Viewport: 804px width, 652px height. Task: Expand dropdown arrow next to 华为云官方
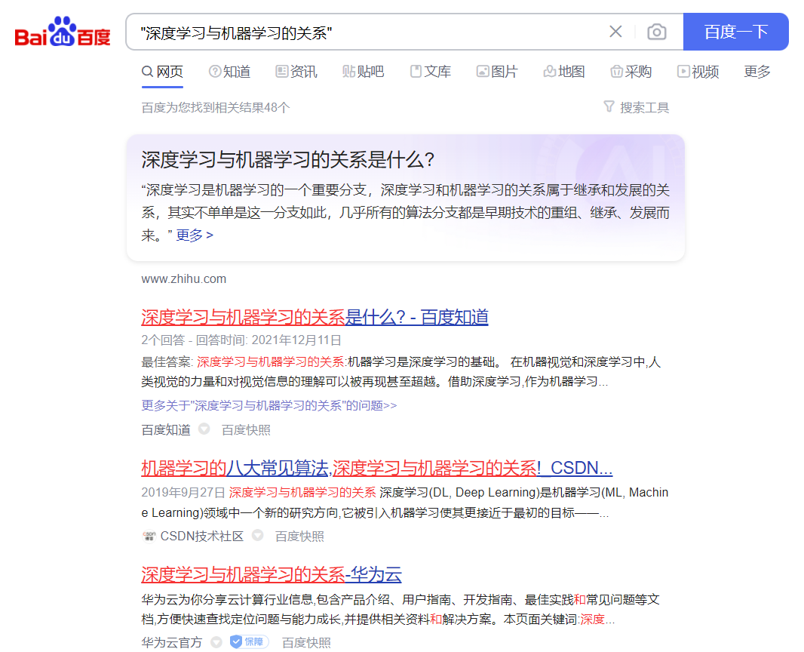pyautogui.click(x=216, y=641)
